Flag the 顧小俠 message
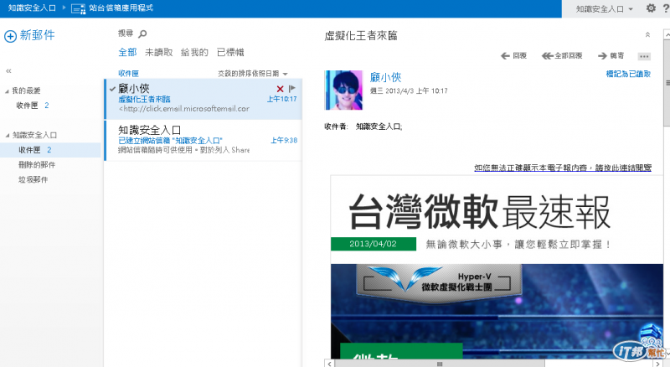670x367 pixels. tap(292, 89)
